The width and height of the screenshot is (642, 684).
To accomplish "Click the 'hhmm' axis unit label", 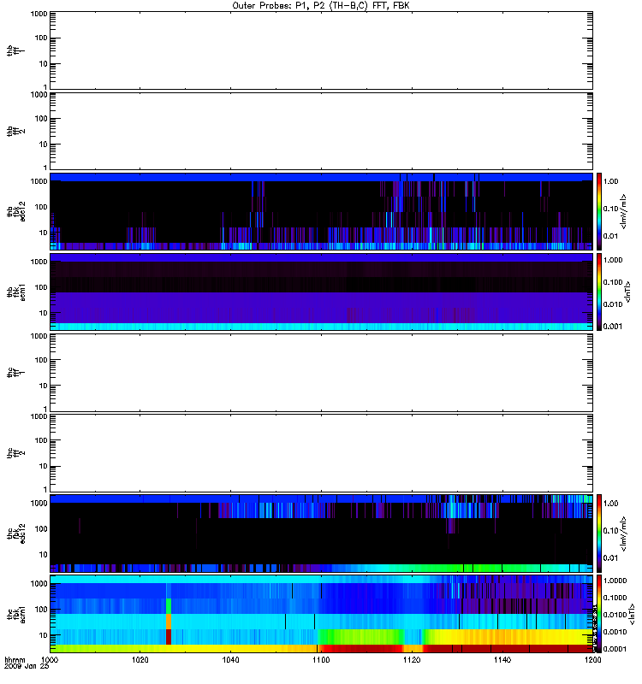I will [x=15, y=659].
